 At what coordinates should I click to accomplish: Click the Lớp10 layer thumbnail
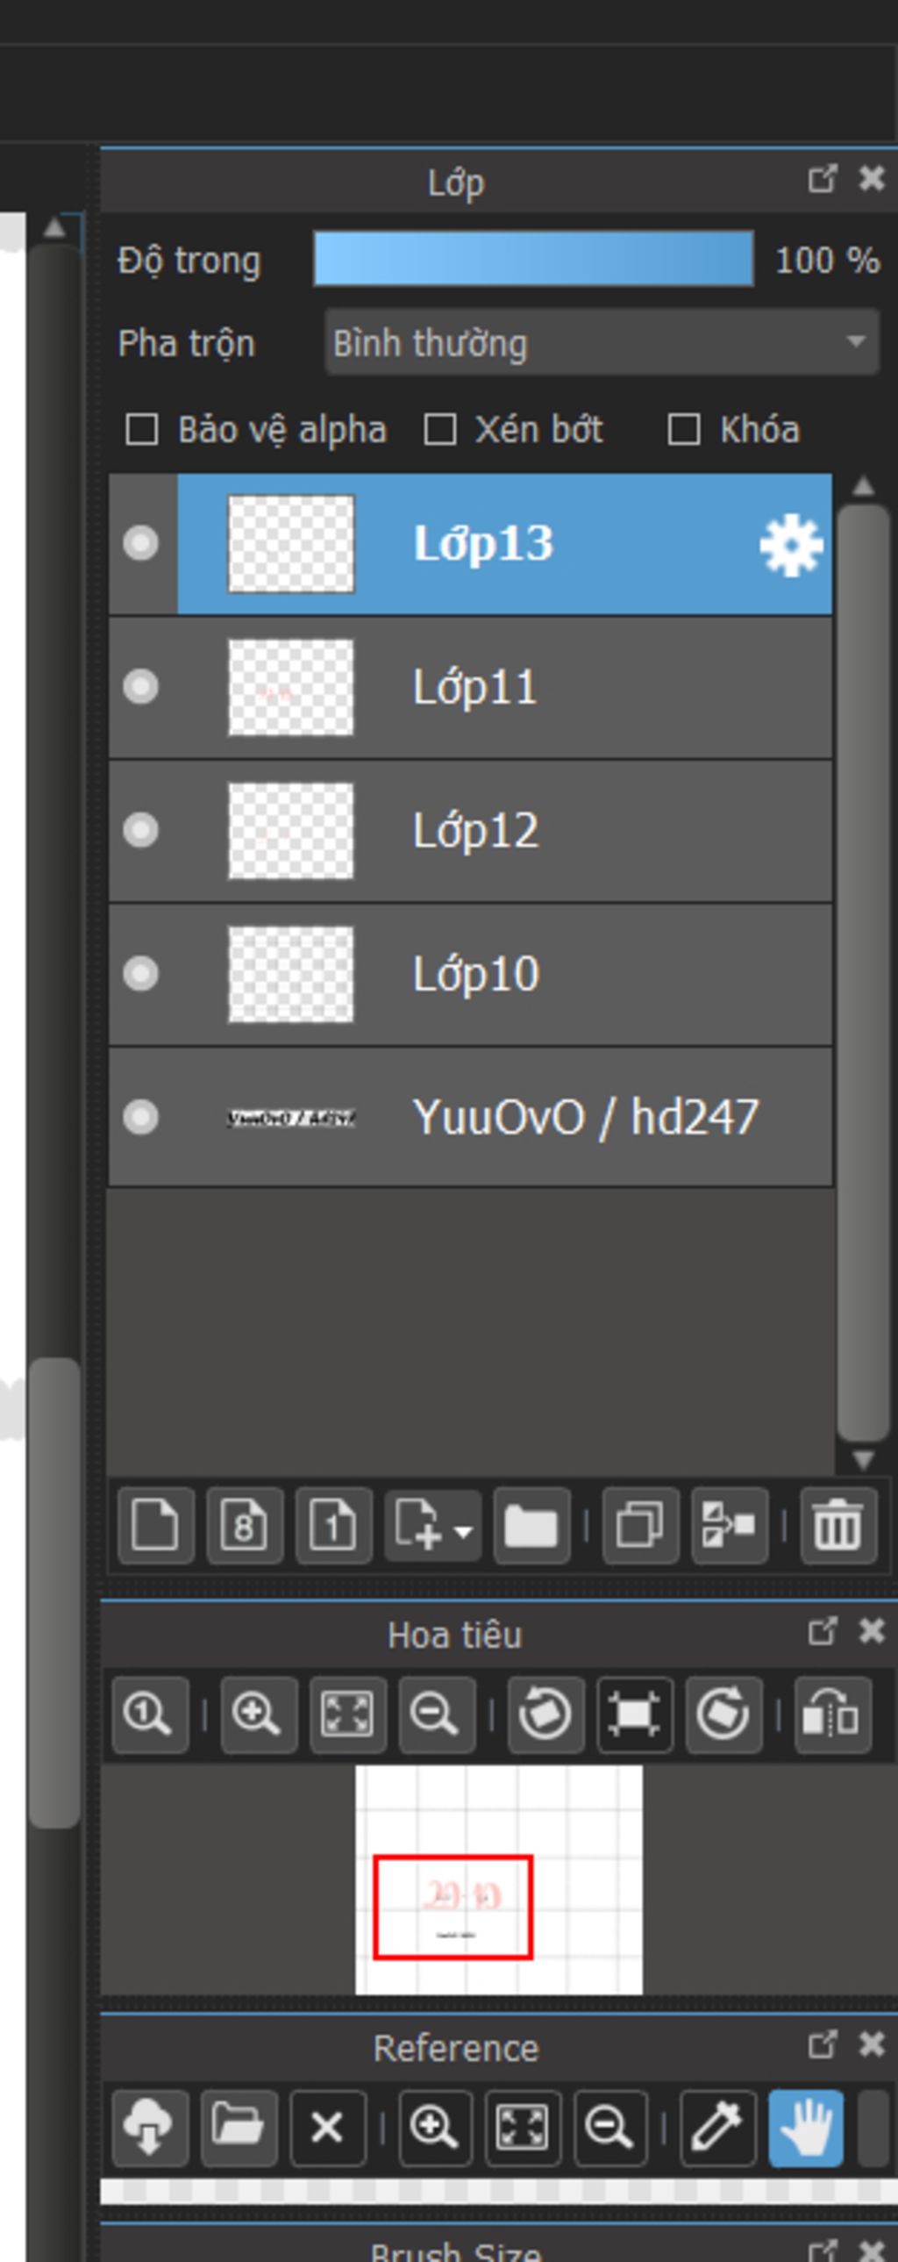290,974
